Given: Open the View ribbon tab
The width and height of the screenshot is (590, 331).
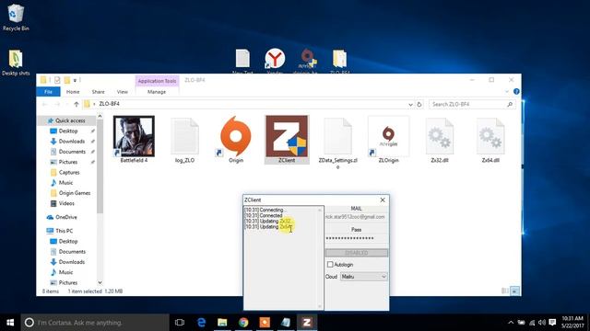Looking at the screenshot, I should (x=123, y=92).
